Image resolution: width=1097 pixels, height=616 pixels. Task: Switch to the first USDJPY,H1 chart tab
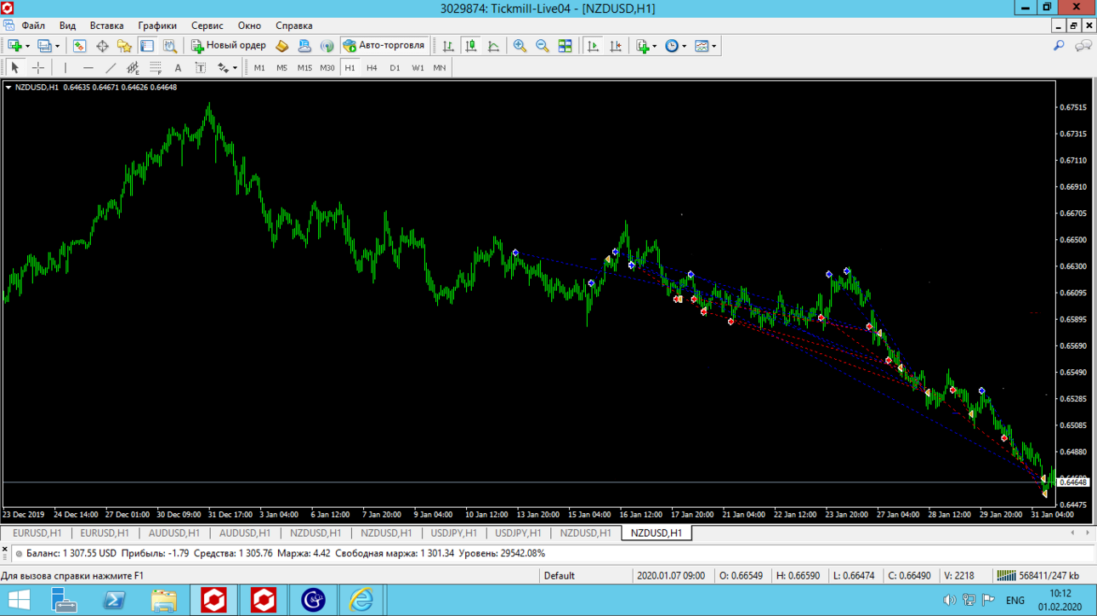pyautogui.click(x=453, y=533)
